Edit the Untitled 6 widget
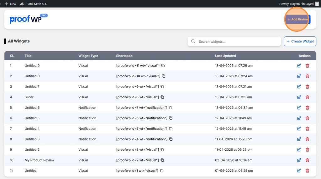321x179 pixels. (x=299, y=108)
